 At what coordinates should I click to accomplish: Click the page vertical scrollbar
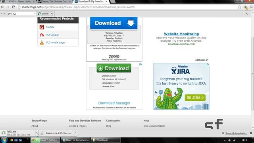coord(253,73)
